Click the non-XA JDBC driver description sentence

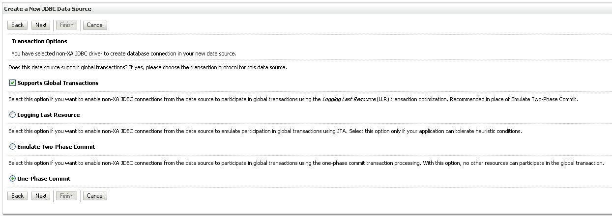(x=124, y=53)
